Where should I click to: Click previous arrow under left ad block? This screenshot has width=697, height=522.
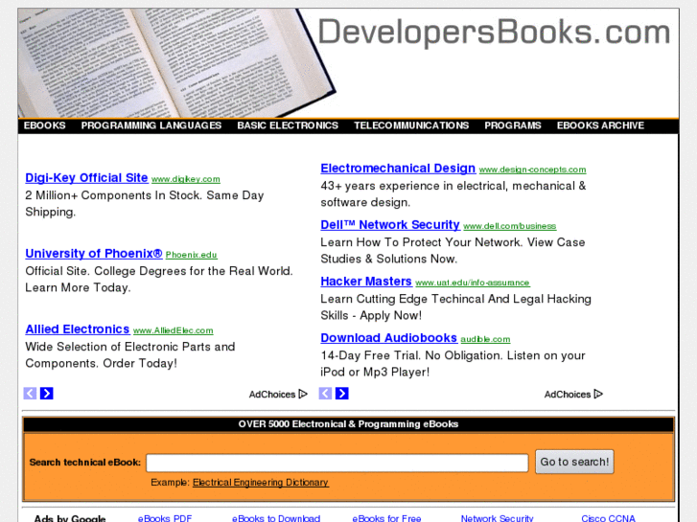pyautogui.click(x=31, y=393)
